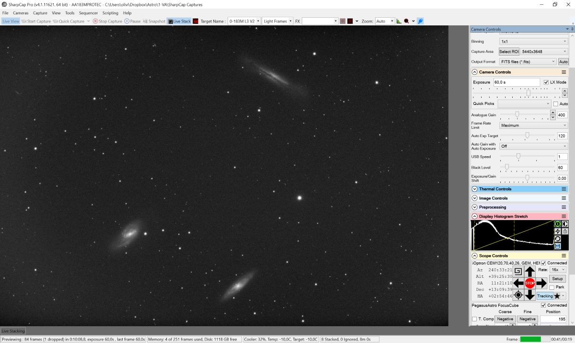Open the Output Format dropdown
Screen dimensions: 575x343
(528, 62)
